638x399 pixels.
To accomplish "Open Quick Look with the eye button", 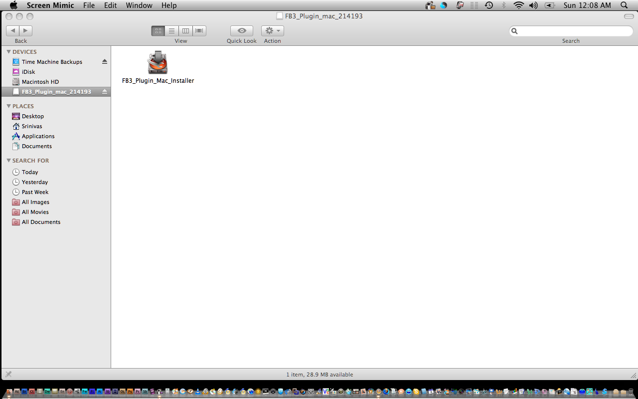I will coord(242,30).
